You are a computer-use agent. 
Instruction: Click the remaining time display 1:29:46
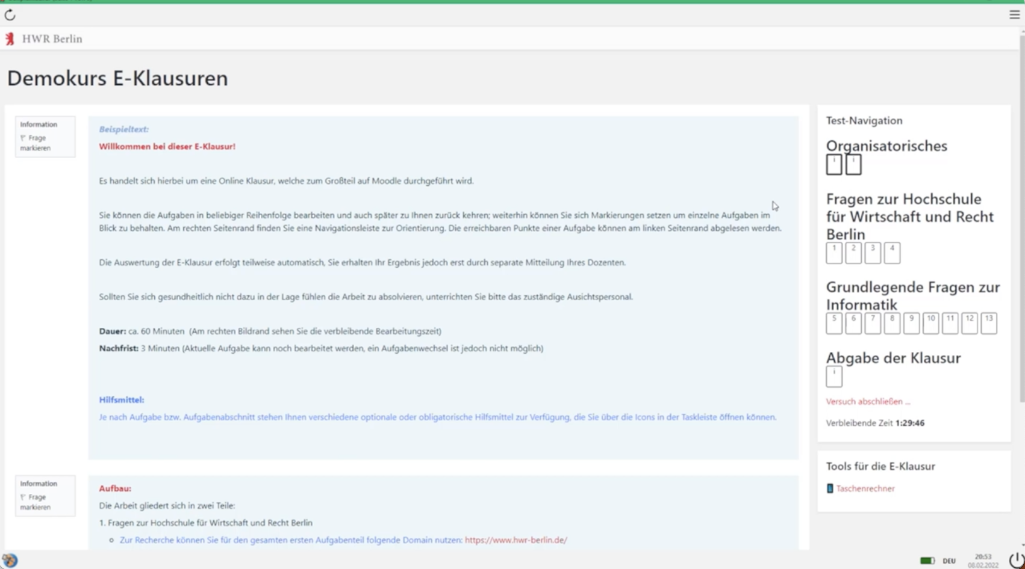tap(910, 423)
